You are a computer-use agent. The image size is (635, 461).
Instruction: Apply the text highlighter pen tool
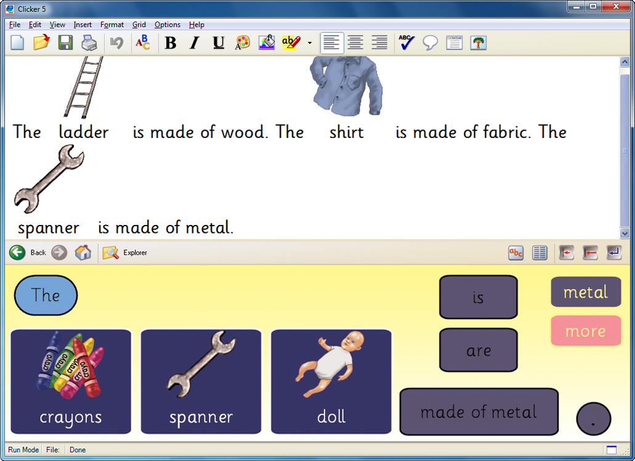point(291,43)
